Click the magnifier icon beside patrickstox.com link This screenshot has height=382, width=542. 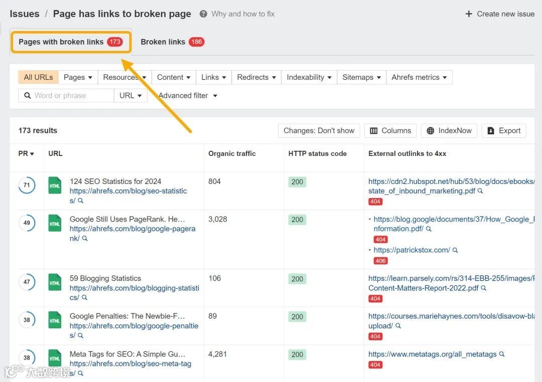(x=455, y=250)
